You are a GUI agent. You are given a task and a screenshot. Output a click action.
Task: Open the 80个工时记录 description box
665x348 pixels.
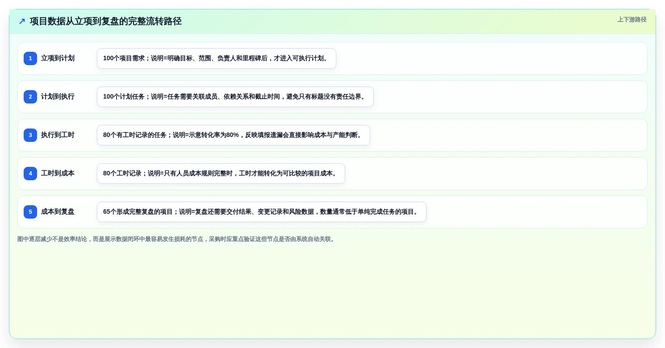click(221, 174)
